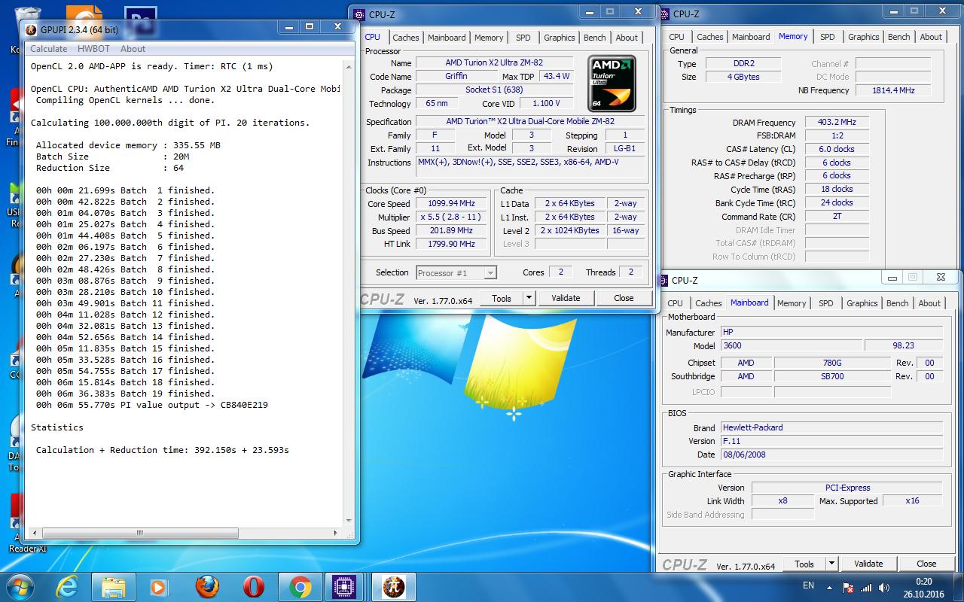The width and height of the screenshot is (964, 602).
Task: Select the BIOS brand "Hewlett-Packard"
Action: (x=831, y=427)
